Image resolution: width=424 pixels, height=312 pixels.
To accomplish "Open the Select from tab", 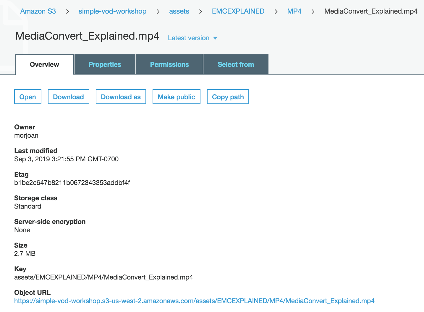I will [x=236, y=64].
